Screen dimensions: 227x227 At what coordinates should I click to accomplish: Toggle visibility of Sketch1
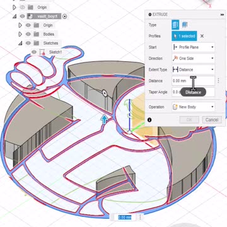(34, 52)
